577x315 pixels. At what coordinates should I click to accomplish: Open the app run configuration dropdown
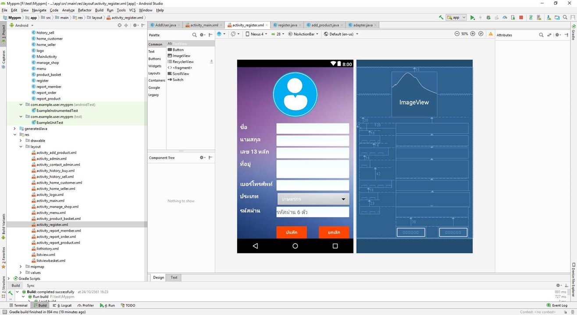click(x=456, y=17)
